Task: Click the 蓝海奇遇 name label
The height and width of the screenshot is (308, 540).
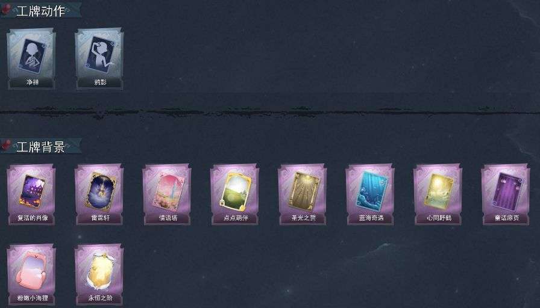Action: 371,218
